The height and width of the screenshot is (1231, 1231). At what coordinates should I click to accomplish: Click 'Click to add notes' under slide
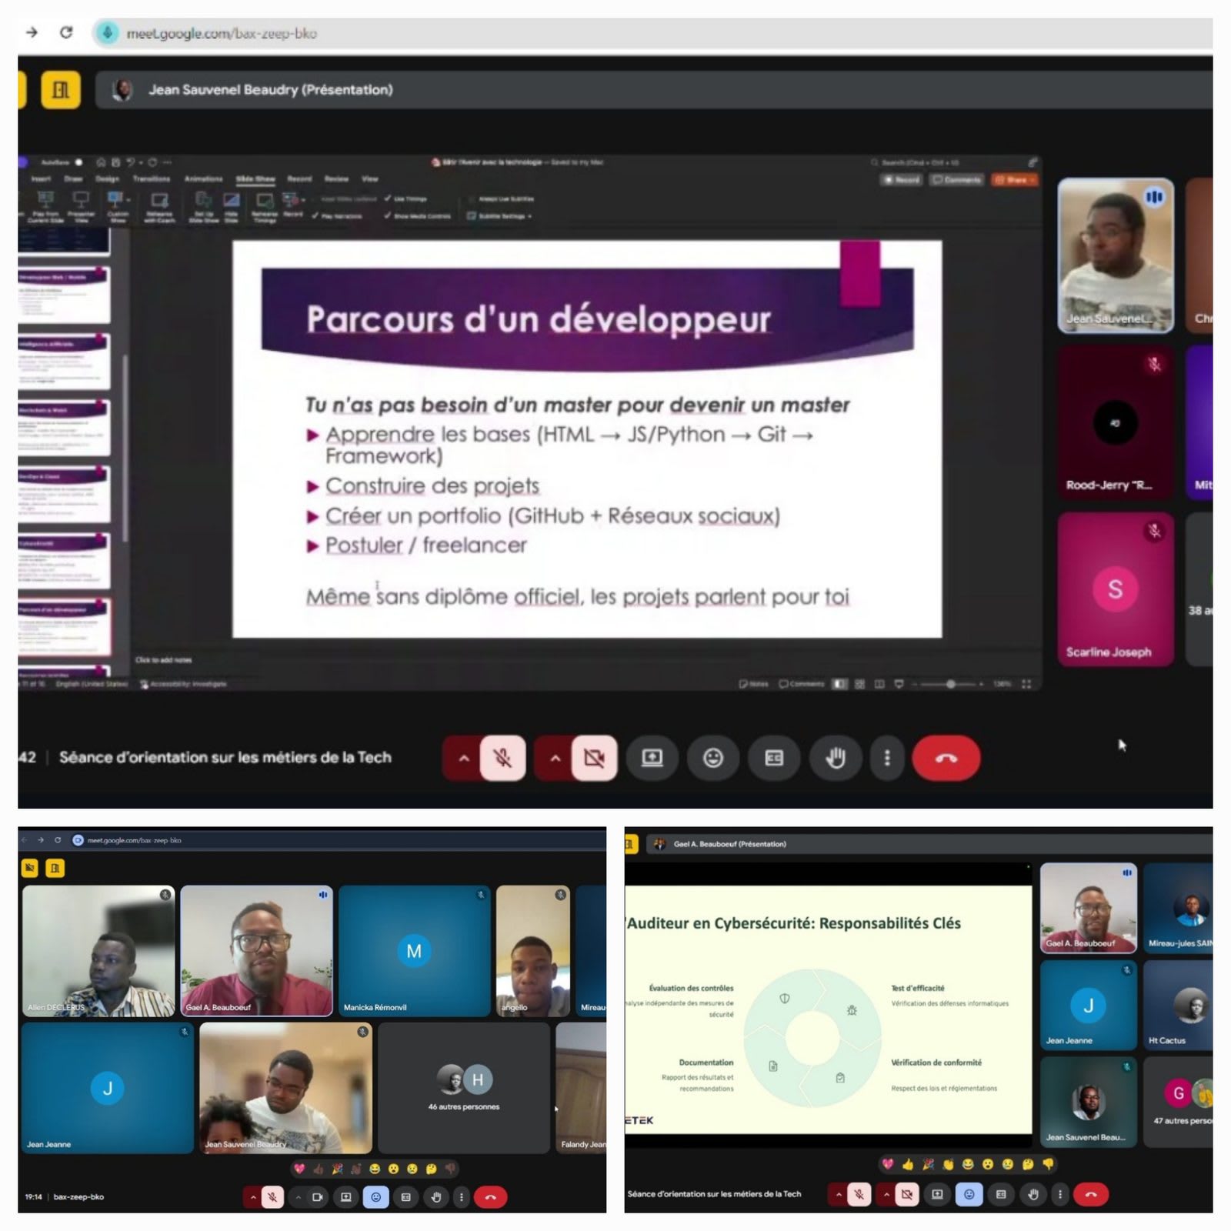(163, 660)
